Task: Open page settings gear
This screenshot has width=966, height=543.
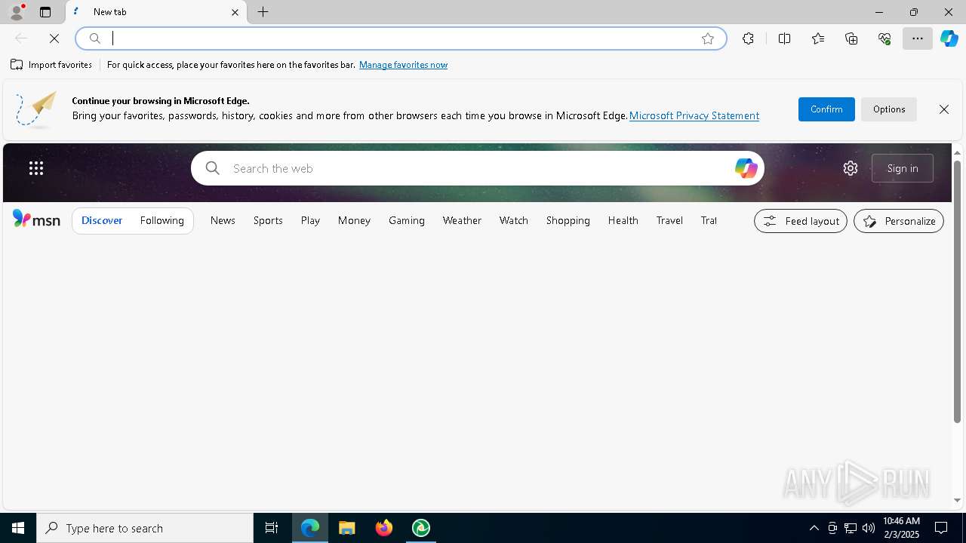Action: [851, 168]
